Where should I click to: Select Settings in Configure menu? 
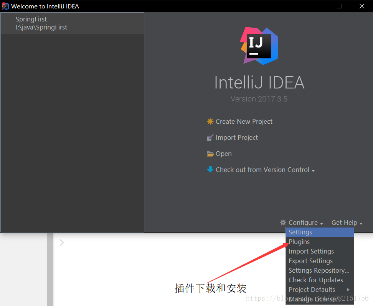(320, 232)
